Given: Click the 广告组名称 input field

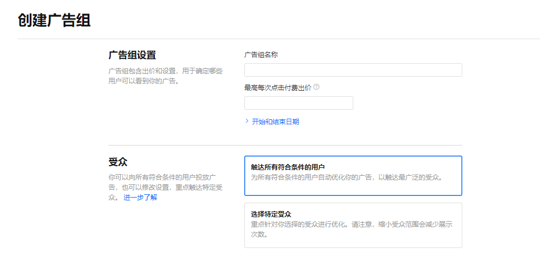Looking at the screenshot, I should 353,70.
